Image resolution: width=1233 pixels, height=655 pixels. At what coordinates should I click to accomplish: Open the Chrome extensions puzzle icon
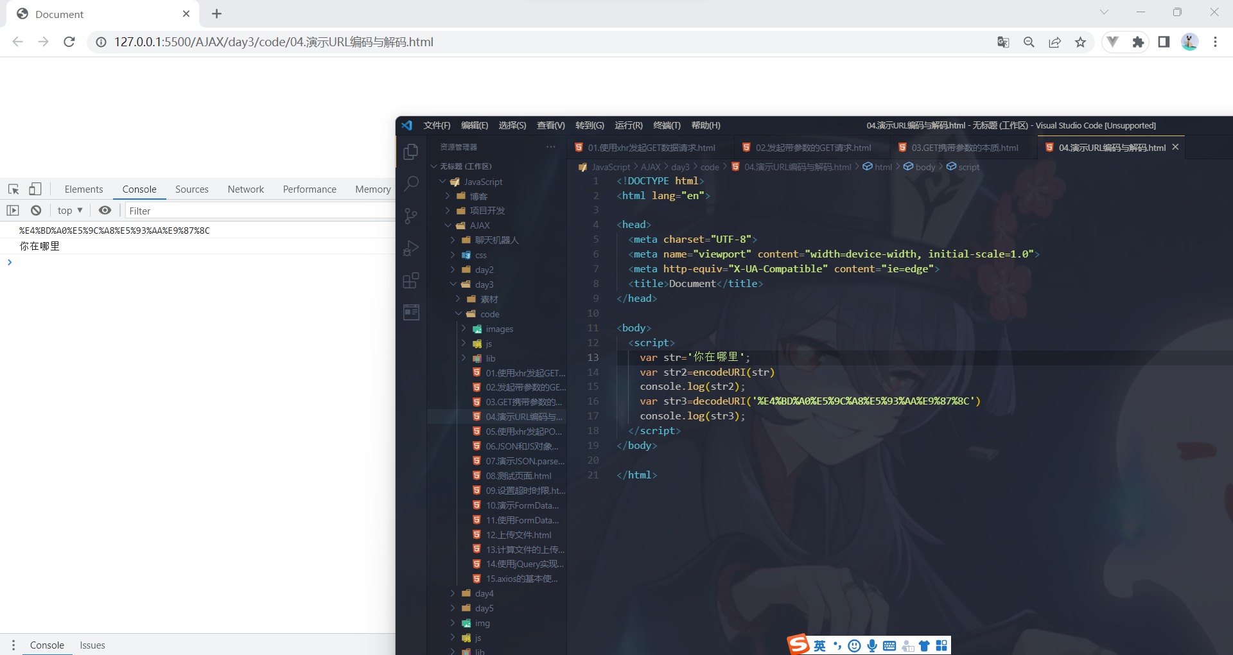pos(1138,42)
